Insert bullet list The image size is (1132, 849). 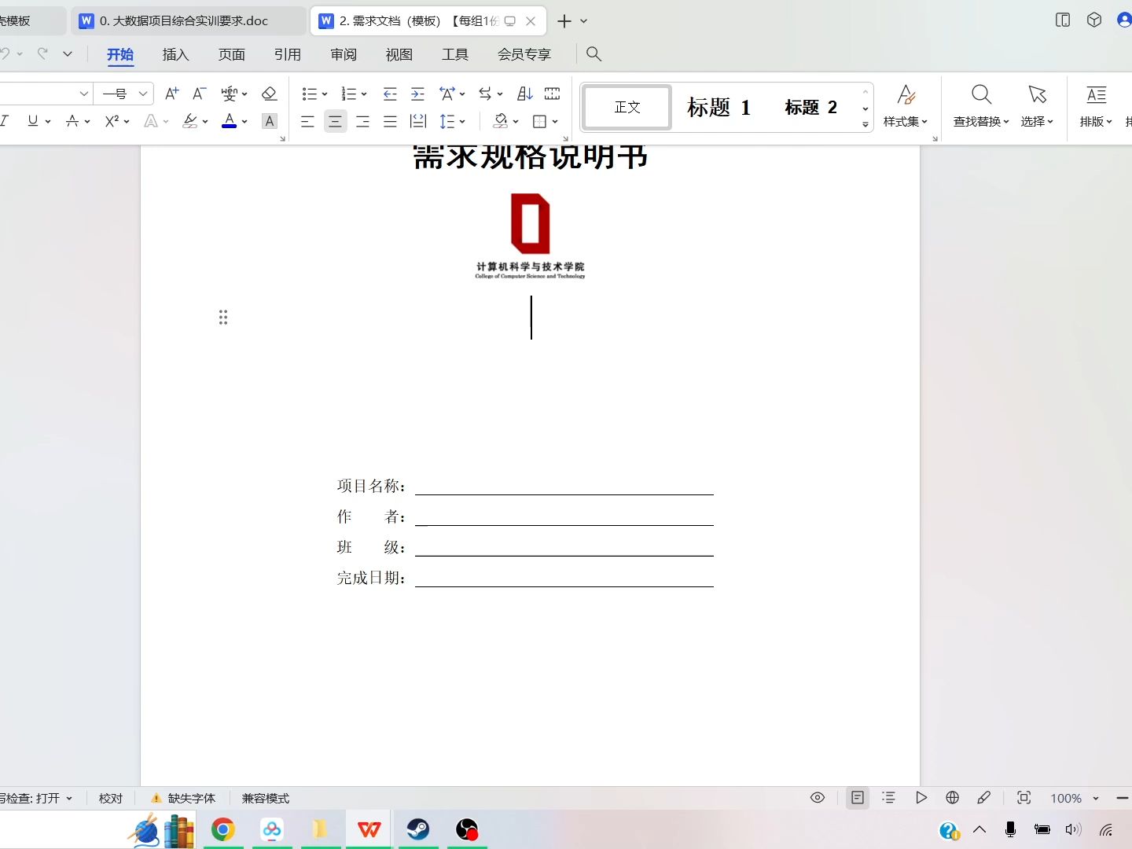click(x=310, y=94)
